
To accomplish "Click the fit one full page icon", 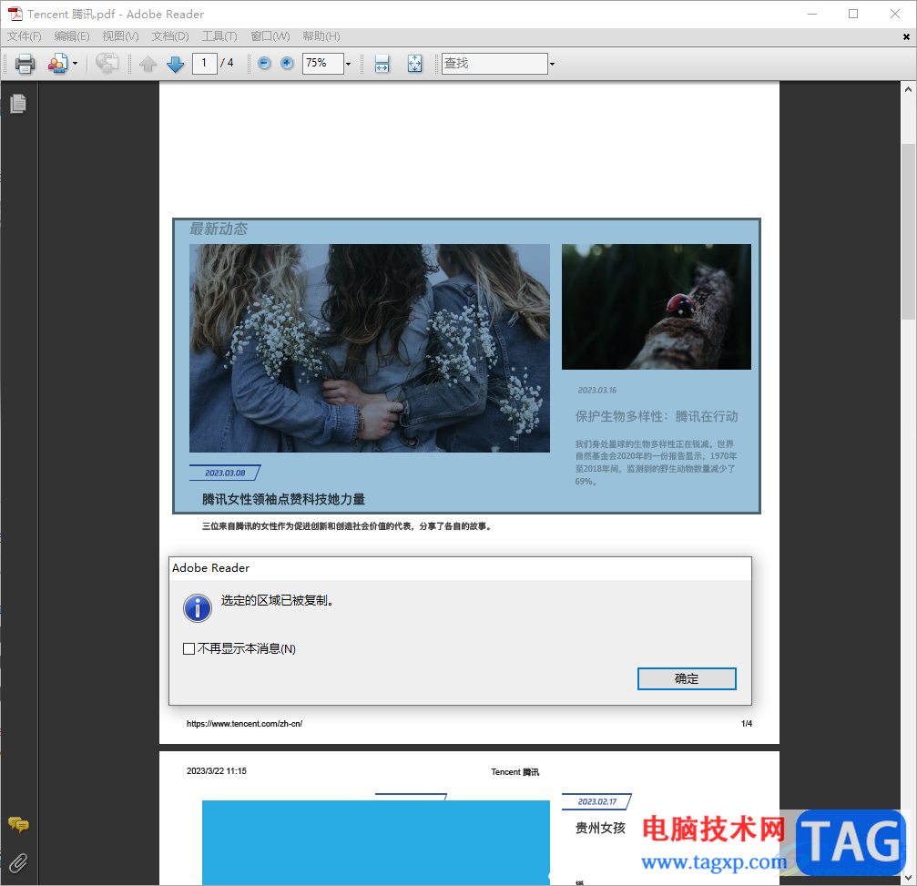I will [414, 63].
